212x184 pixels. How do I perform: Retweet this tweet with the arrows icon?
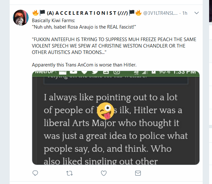(x=69, y=173)
